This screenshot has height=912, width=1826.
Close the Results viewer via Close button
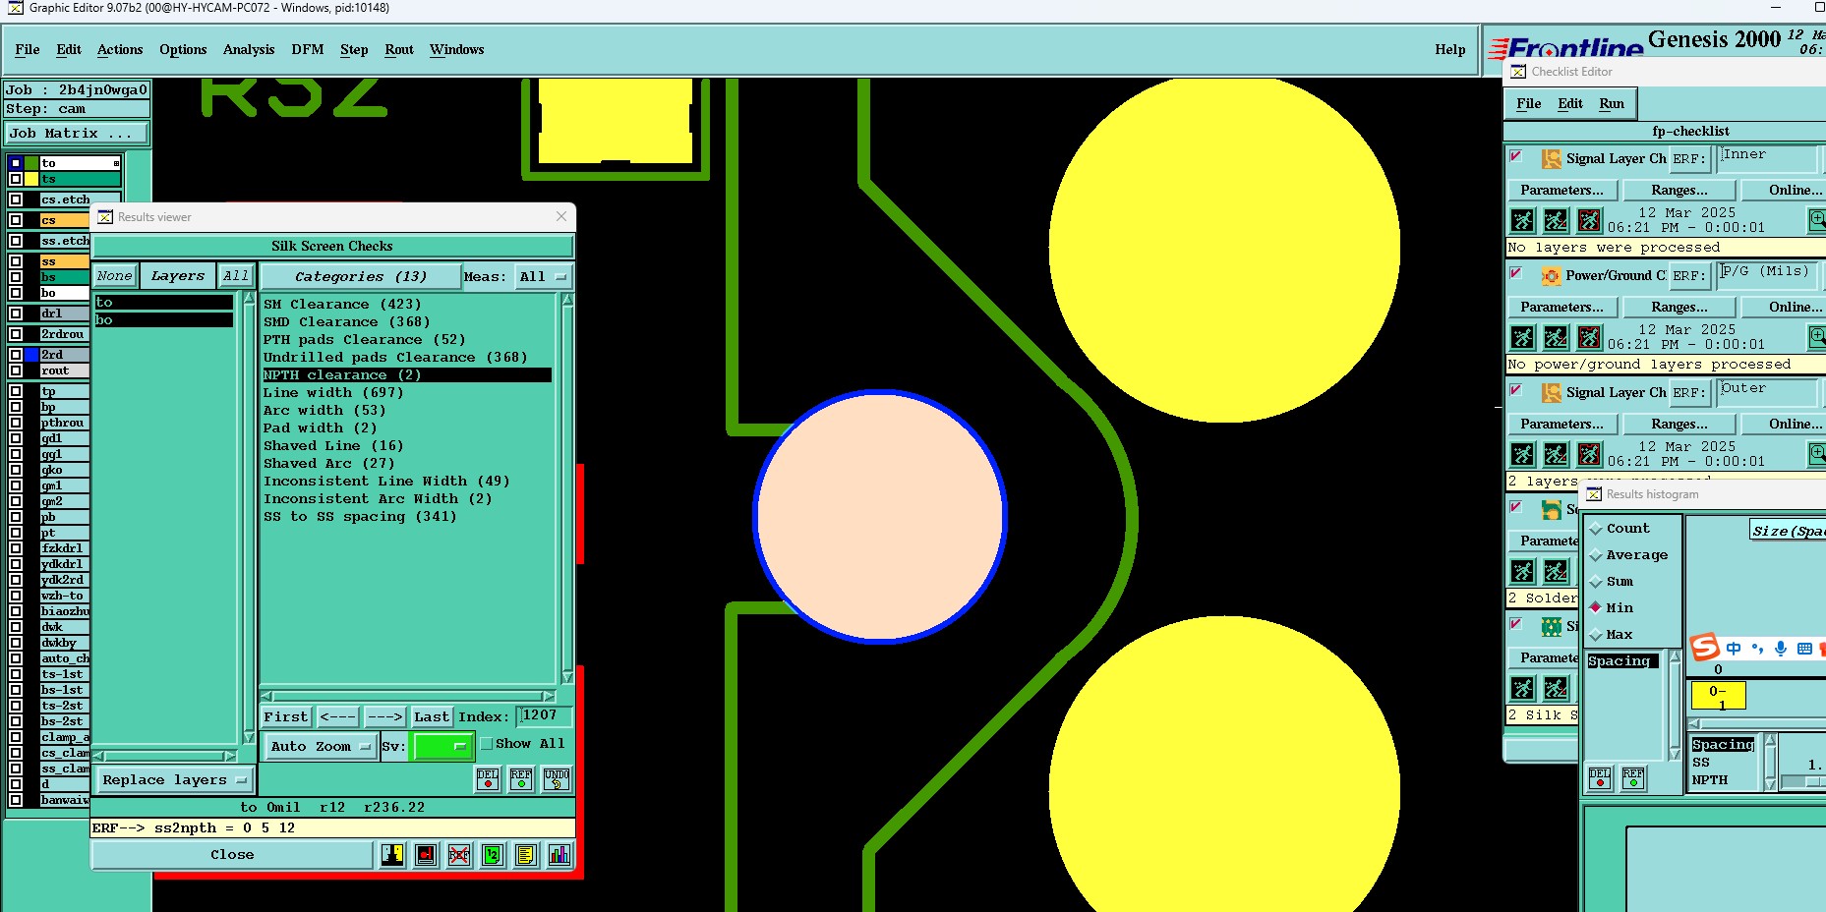pyautogui.click(x=232, y=855)
